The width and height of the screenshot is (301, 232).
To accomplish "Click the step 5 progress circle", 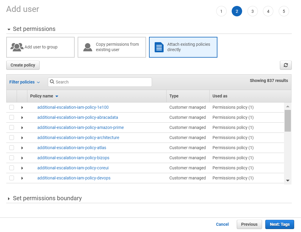I will pos(283,11).
